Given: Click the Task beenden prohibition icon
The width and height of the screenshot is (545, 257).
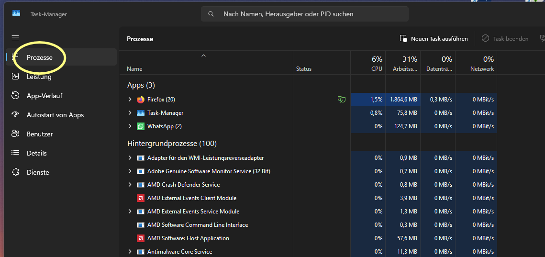Looking at the screenshot, I should (485, 39).
